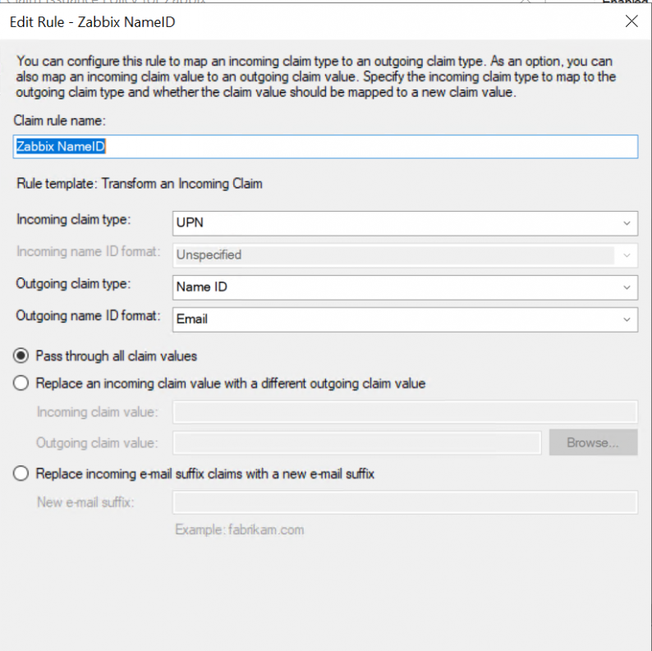The image size is (652, 651).
Task: Click the 'Incoming claim value:' label
Action: coord(97,412)
